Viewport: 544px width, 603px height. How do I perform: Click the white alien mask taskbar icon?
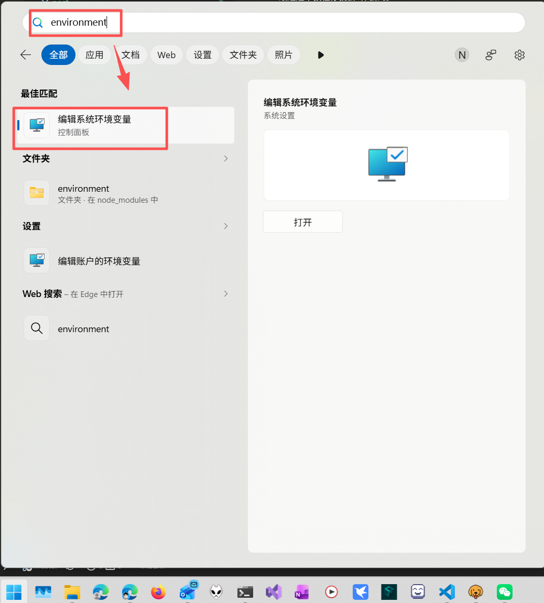[216, 592]
